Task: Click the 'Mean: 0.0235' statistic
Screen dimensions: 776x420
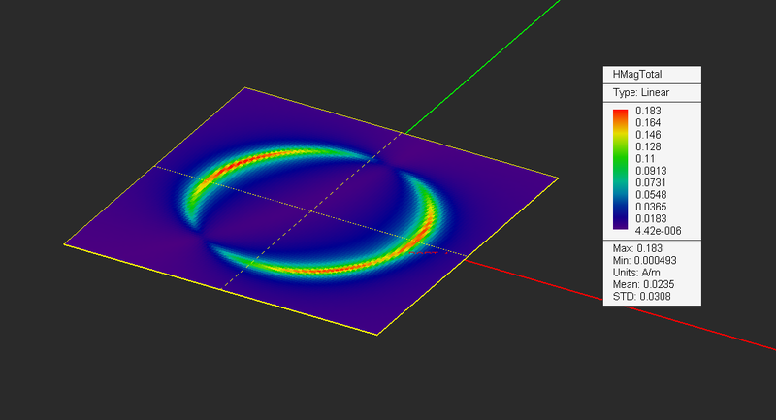Action: click(x=643, y=284)
